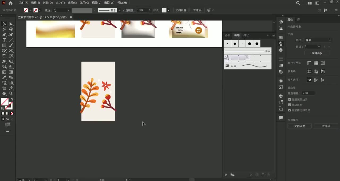Select the Line Segment tool
The image size is (340, 181).
11,40
